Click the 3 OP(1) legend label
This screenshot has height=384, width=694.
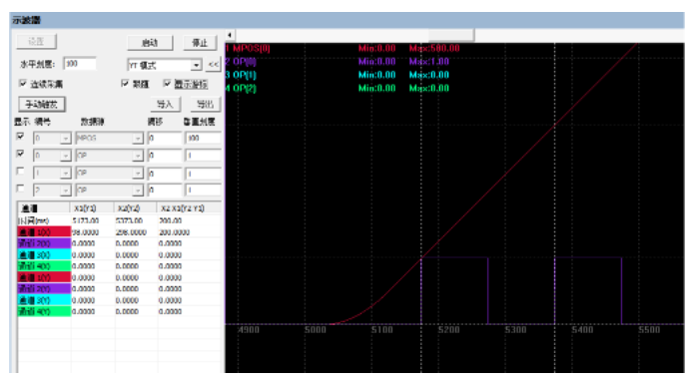point(241,75)
